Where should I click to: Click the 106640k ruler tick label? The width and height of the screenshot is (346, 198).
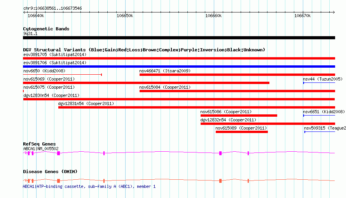36,16
